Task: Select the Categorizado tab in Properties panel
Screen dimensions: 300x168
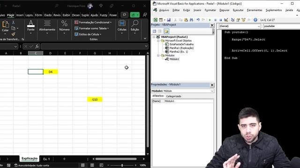Action: click(x=173, y=96)
